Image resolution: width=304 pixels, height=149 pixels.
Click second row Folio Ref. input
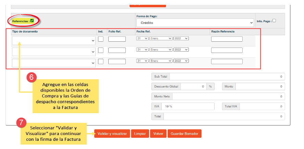[117, 50]
